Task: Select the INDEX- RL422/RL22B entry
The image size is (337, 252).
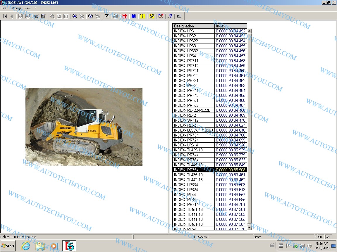Action: click(x=194, y=110)
